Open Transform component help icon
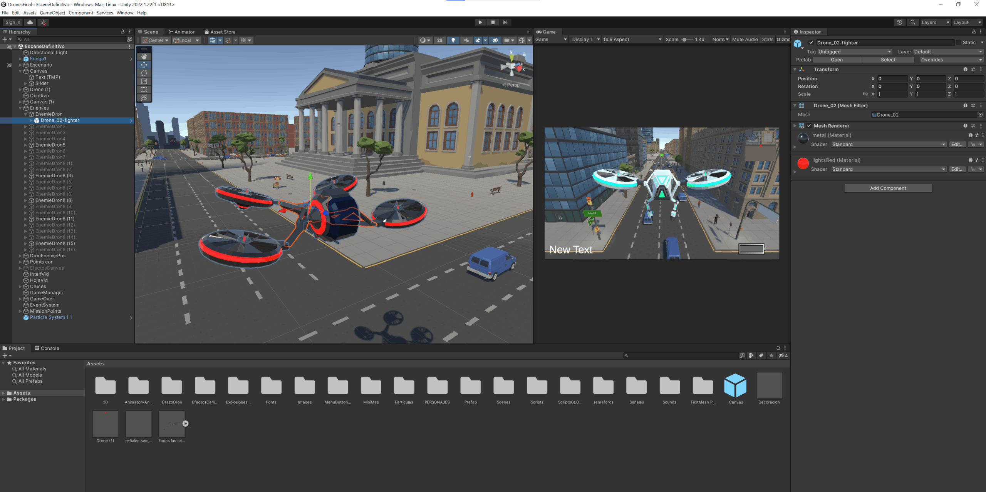 point(965,69)
